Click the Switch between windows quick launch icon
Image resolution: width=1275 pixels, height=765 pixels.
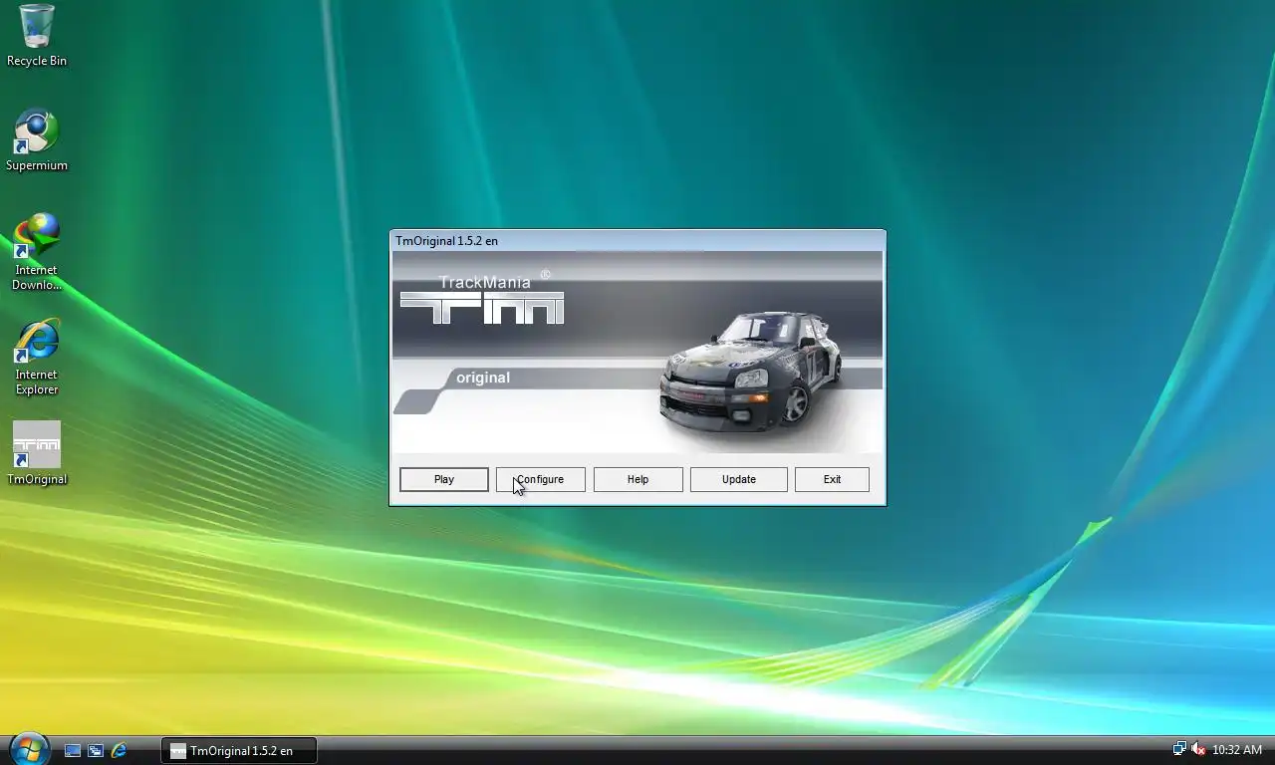click(x=96, y=750)
